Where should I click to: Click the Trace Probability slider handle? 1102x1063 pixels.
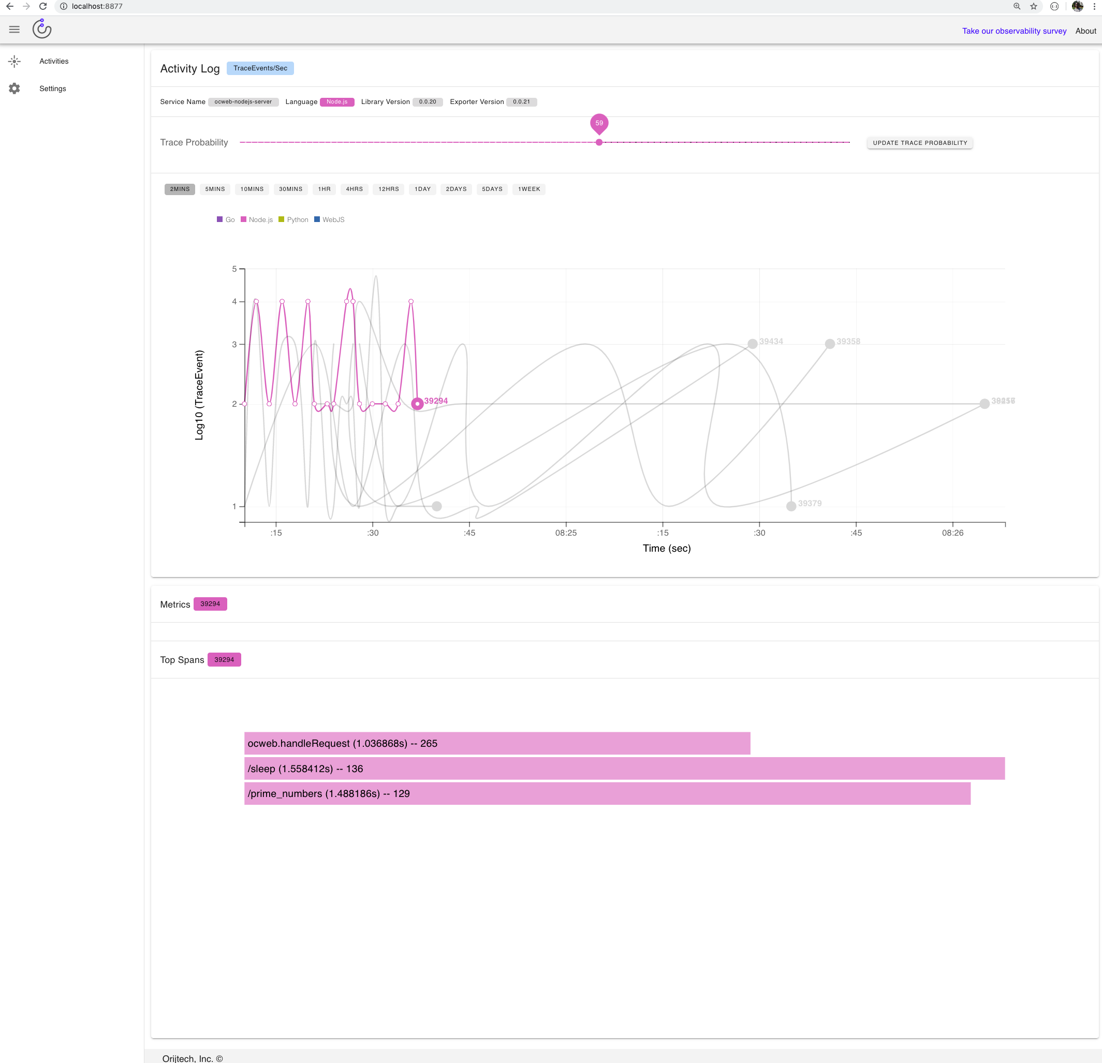599,142
